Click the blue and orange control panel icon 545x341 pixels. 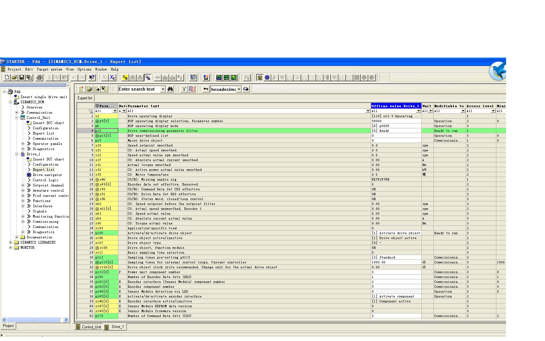(206, 78)
